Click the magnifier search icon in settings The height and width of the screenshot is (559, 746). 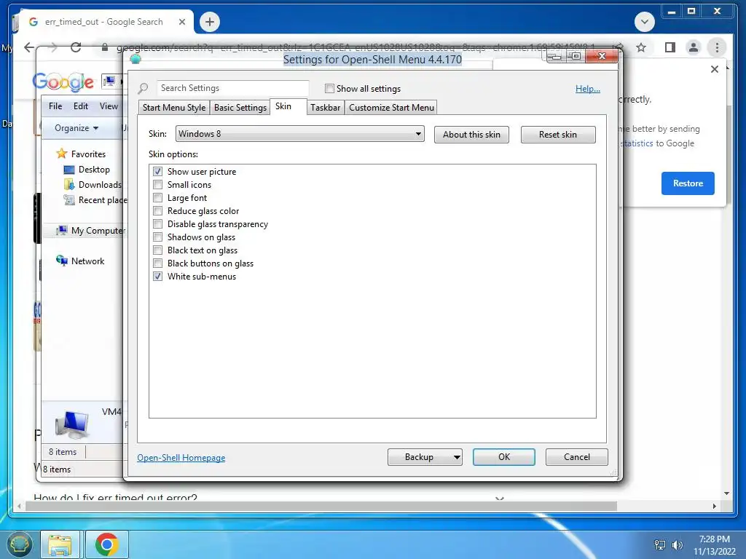tap(144, 88)
